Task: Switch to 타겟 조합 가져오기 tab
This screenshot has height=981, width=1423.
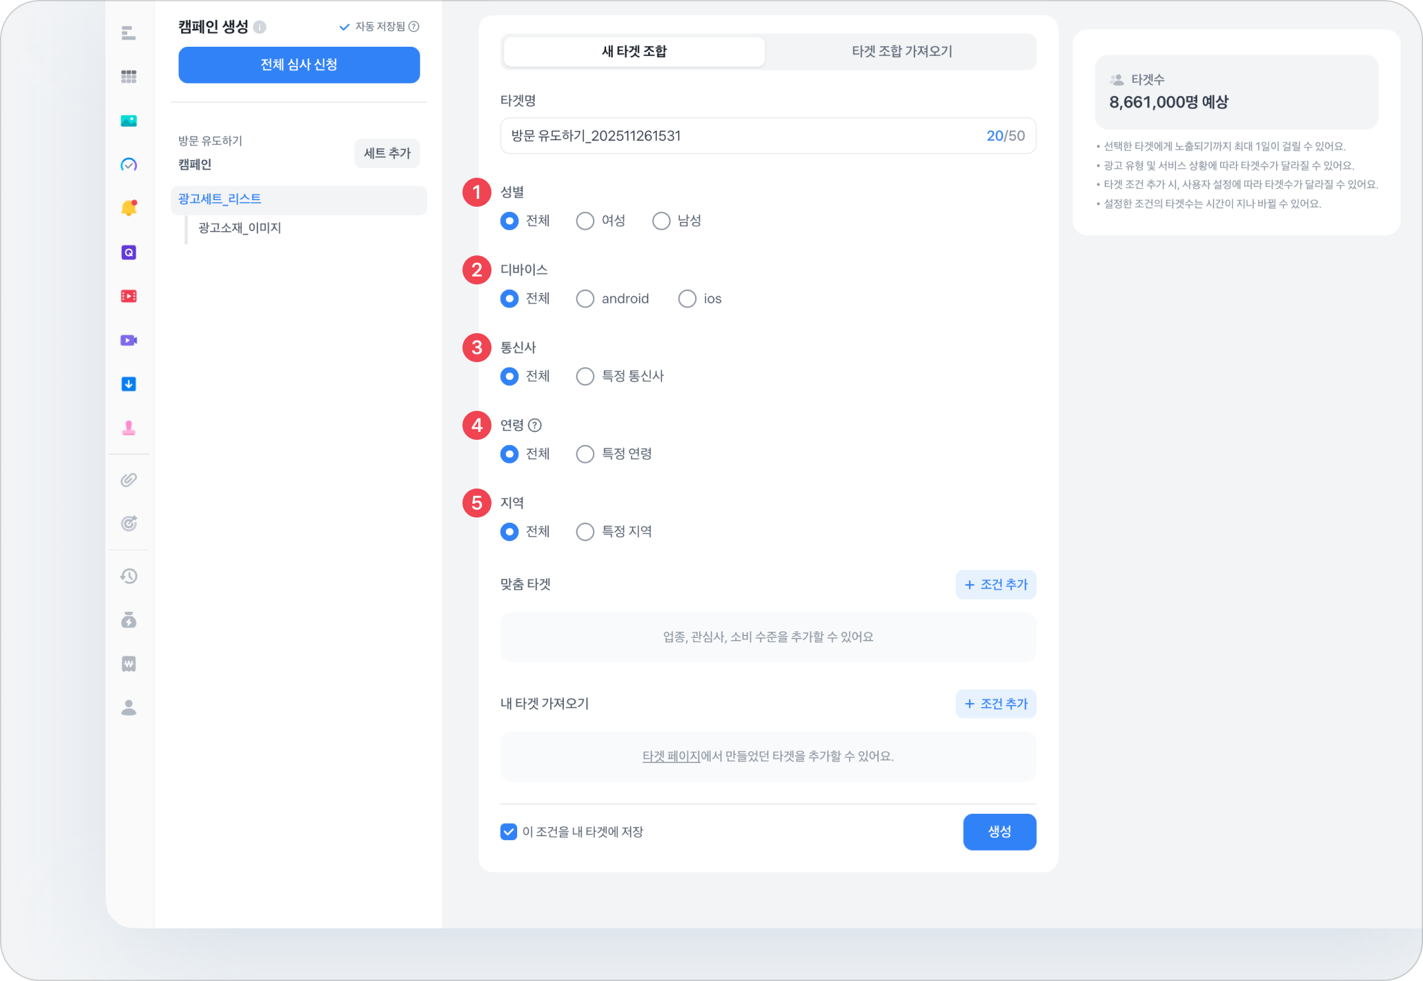Action: (901, 51)
